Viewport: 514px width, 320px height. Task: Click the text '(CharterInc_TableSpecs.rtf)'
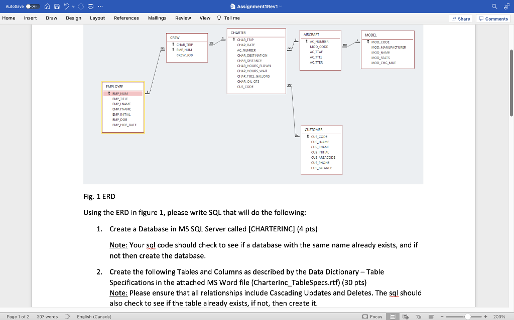(x=296, y=282)
